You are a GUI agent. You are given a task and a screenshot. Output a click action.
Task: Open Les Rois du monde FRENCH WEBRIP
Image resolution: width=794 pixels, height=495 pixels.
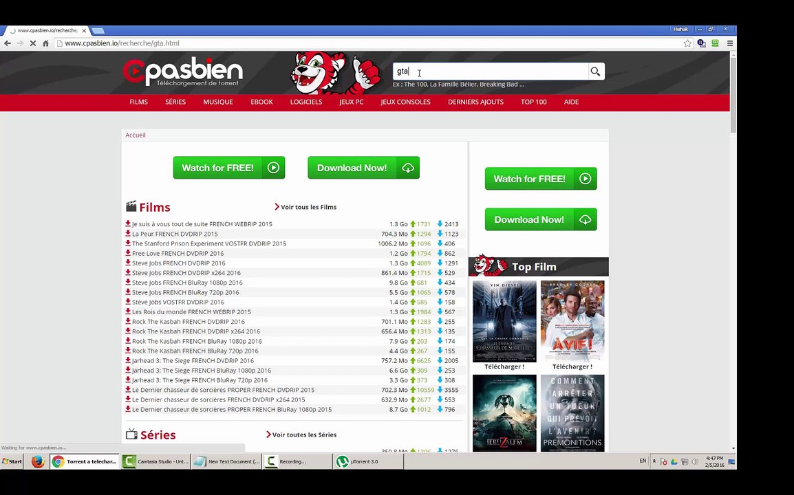tap(191, 311)
